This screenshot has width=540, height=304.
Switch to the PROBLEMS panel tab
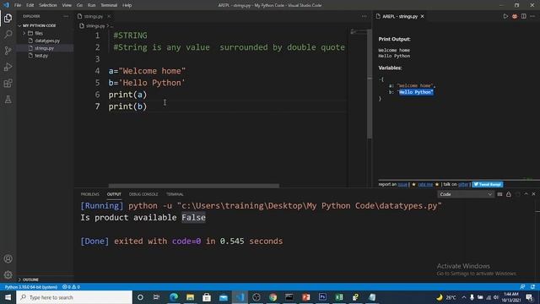[x=90, y=194]
